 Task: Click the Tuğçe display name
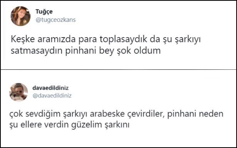44,12
